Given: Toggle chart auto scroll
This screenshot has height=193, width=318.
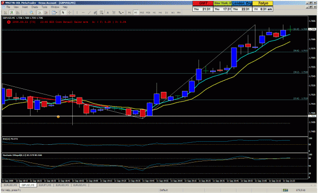Looking at the screenshot, I should point(40,13).
